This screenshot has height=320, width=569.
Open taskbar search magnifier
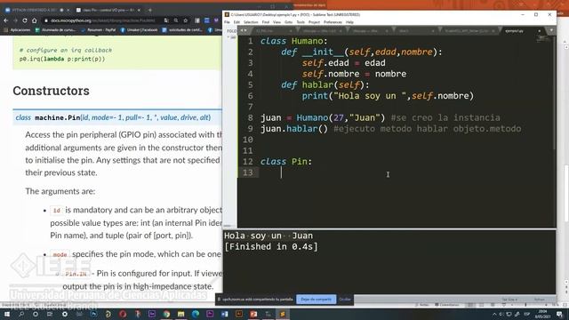[x=21, y=314]
